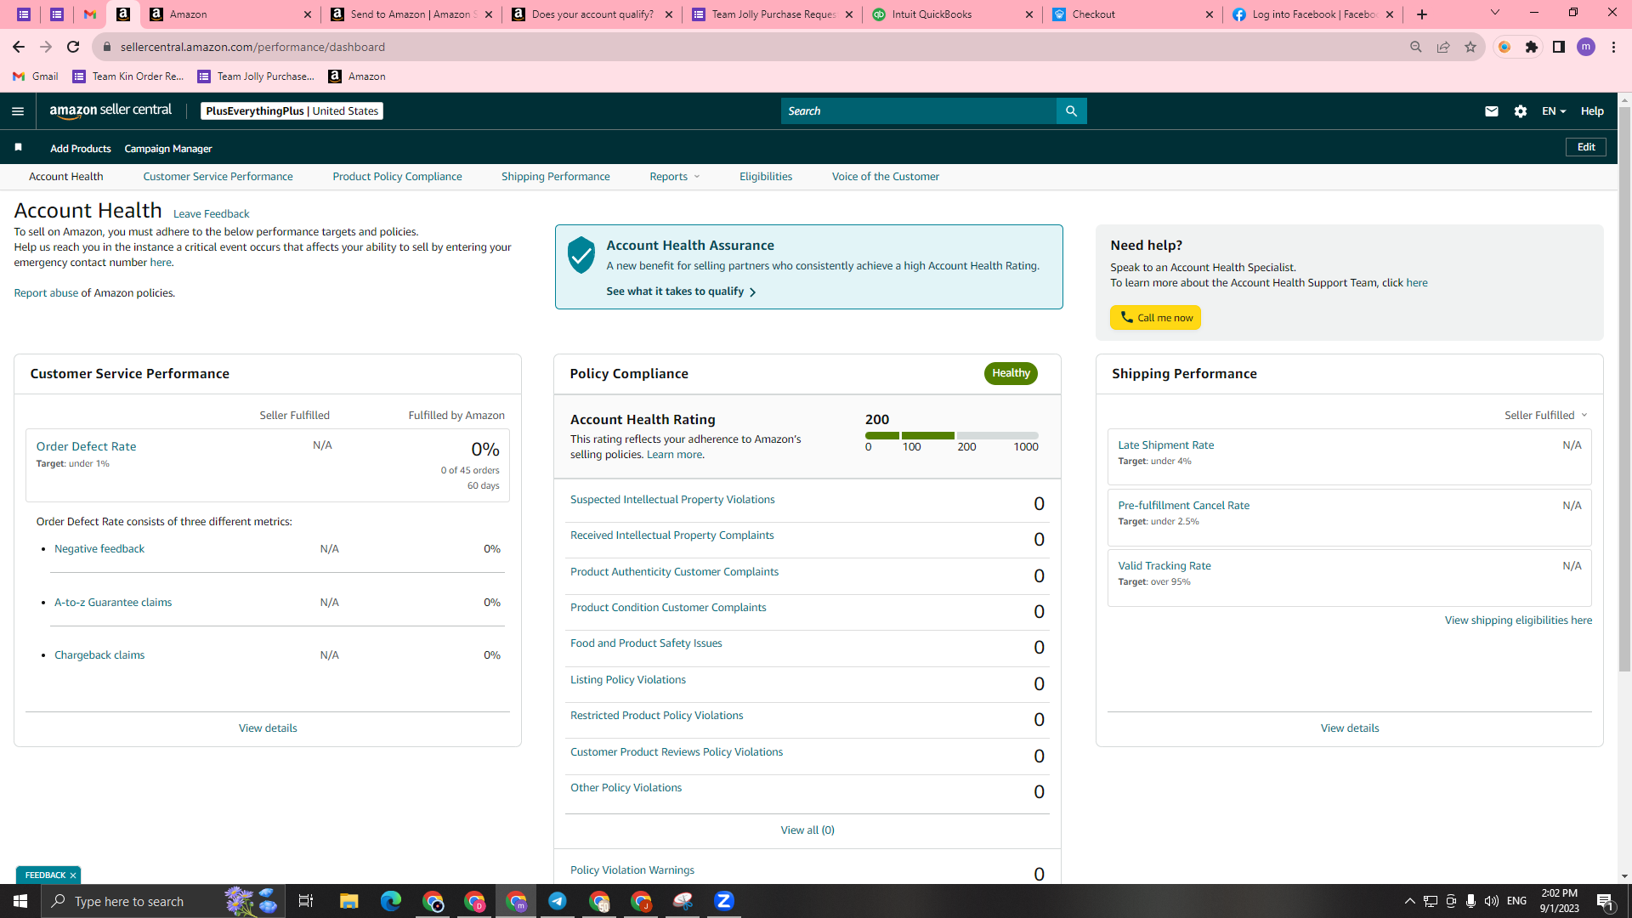Open the Chrome profile avatar
The image size is (1632, 918).
coord(1586,47)
